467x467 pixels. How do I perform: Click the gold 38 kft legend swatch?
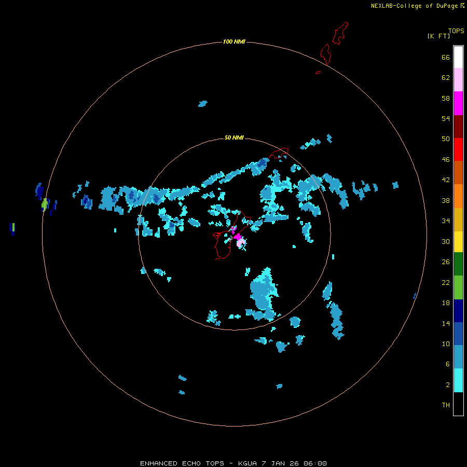coord(458,219)
